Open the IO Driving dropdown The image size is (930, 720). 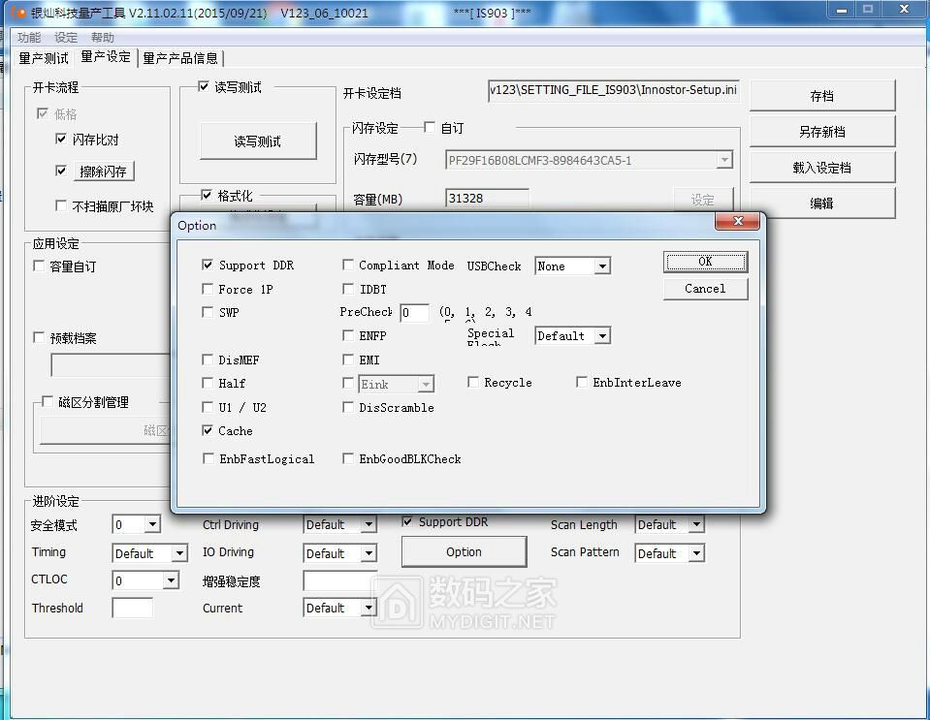point(369,553)
